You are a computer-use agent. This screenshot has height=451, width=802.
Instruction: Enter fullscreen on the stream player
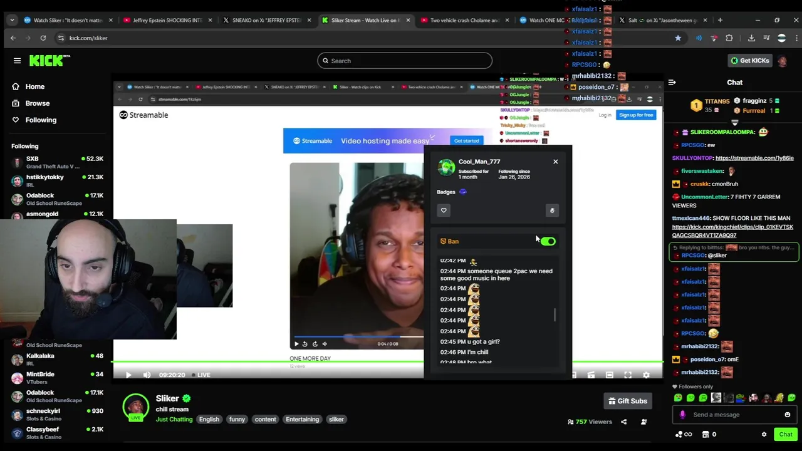click(628, 375)
